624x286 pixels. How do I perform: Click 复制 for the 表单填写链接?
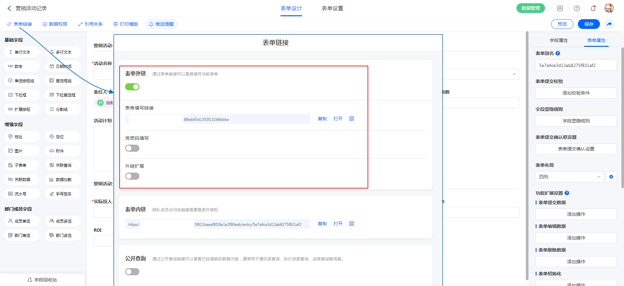[322, 119]
